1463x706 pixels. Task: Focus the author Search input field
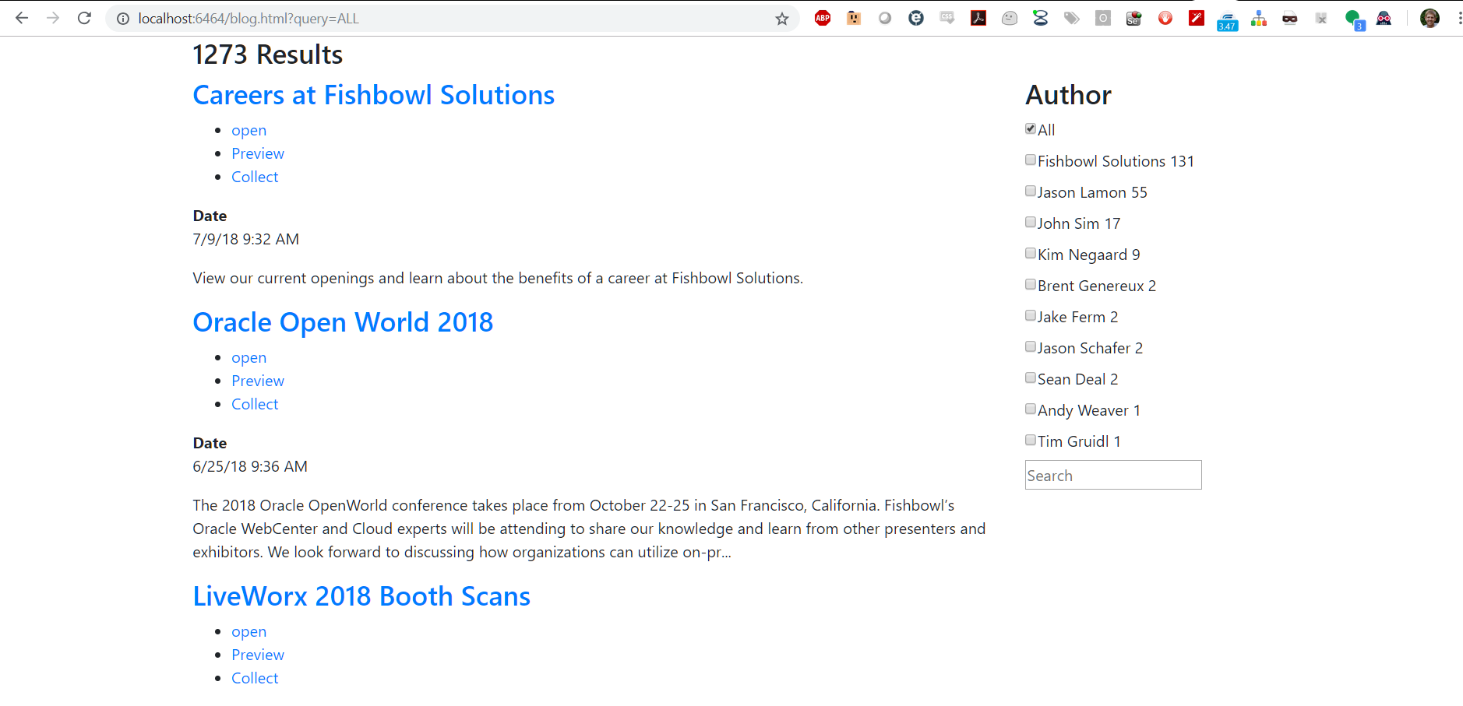coord(1113,475)
